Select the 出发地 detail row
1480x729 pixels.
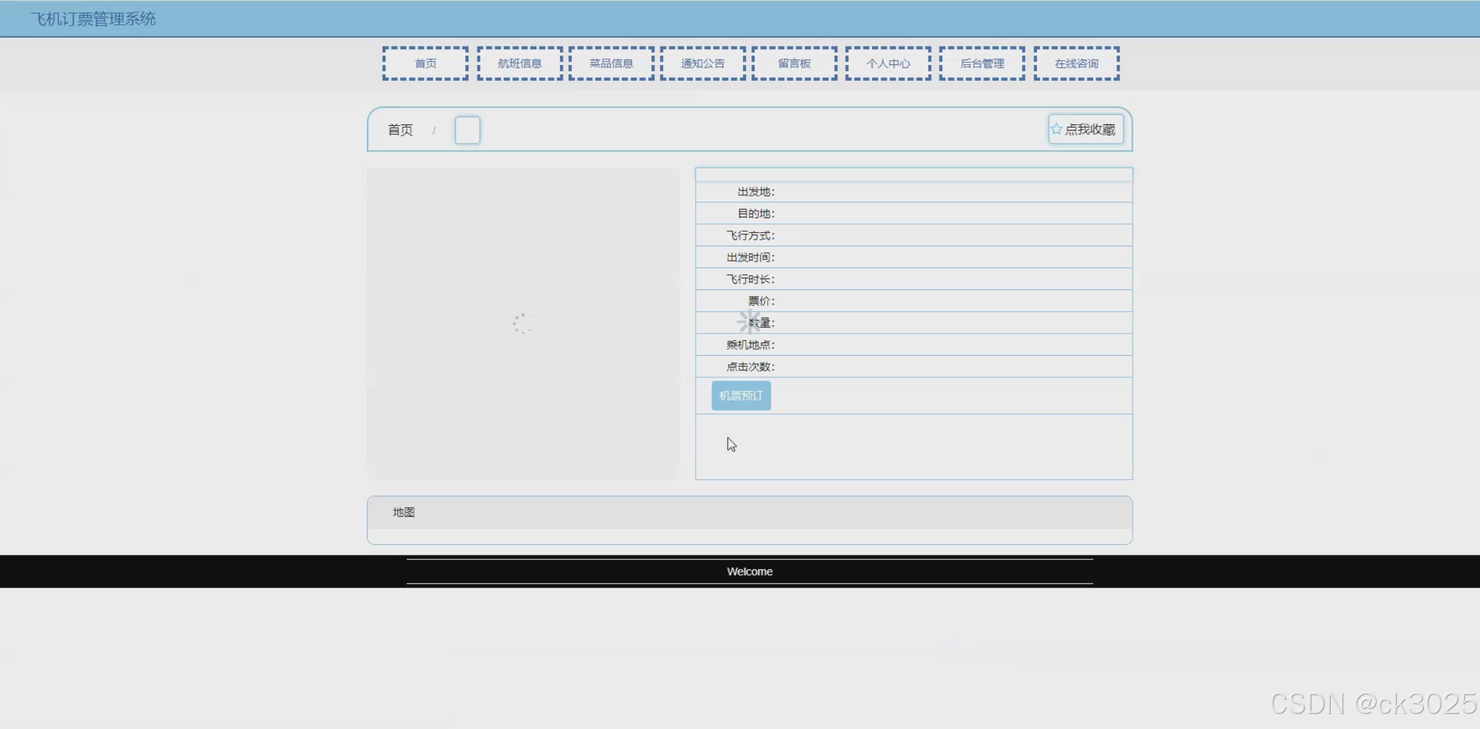[x=756, y=192]
